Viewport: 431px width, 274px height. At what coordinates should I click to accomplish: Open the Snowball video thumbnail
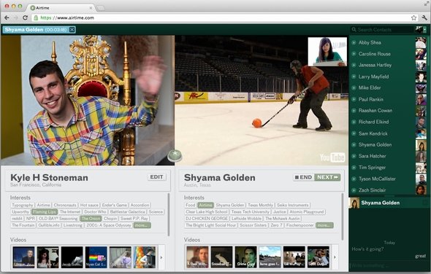[221, 257]
